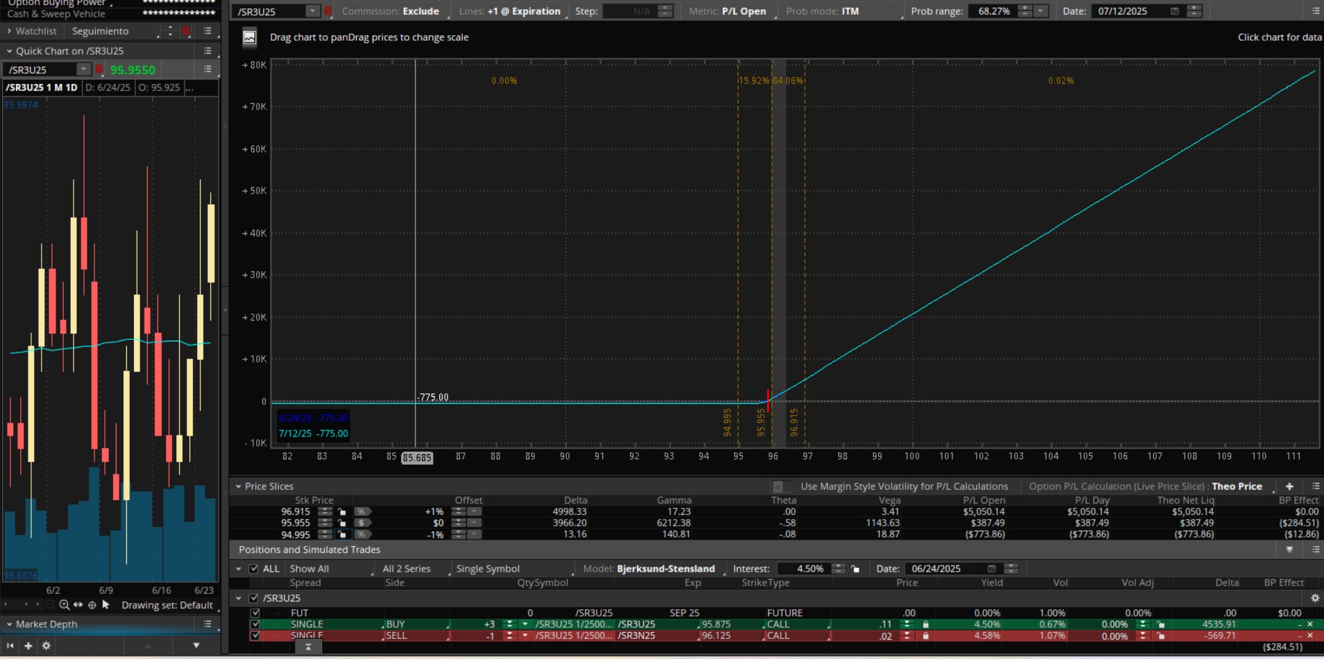Click the chart snapshot image icon

tap(250, 37)
